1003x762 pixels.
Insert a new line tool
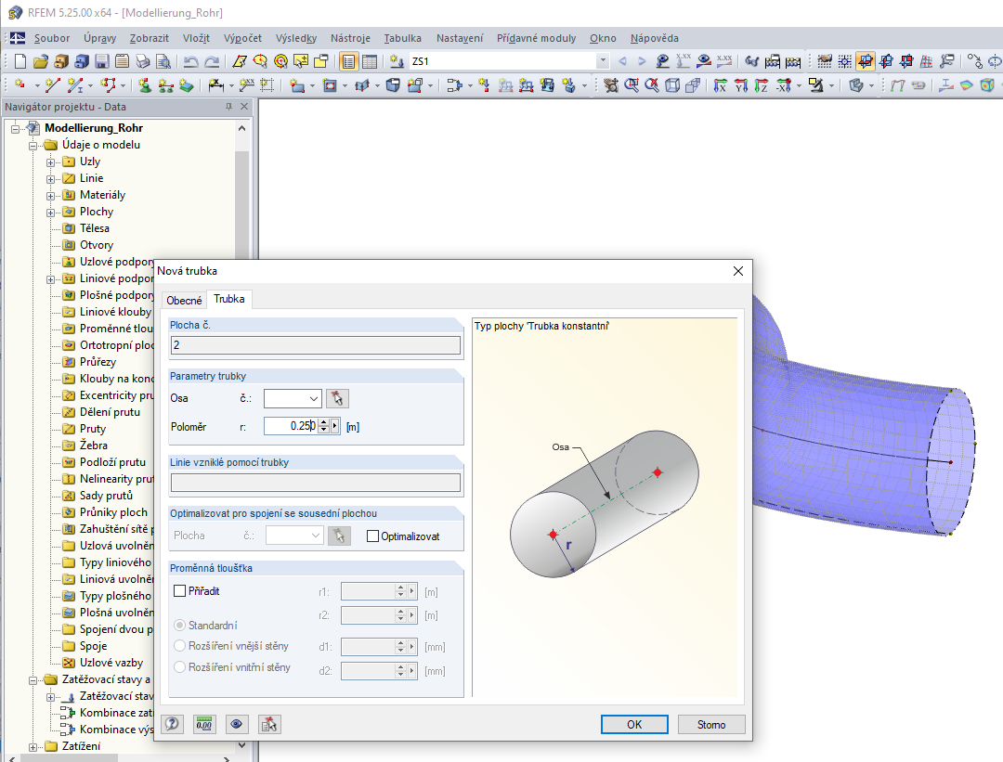tap(53, 85)
